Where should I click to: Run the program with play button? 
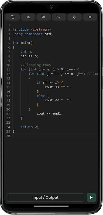[x=91, y=198]
